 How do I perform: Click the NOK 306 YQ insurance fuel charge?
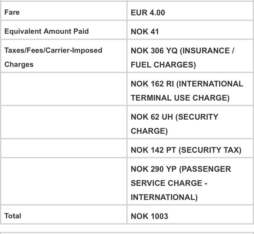coord(182,58)
